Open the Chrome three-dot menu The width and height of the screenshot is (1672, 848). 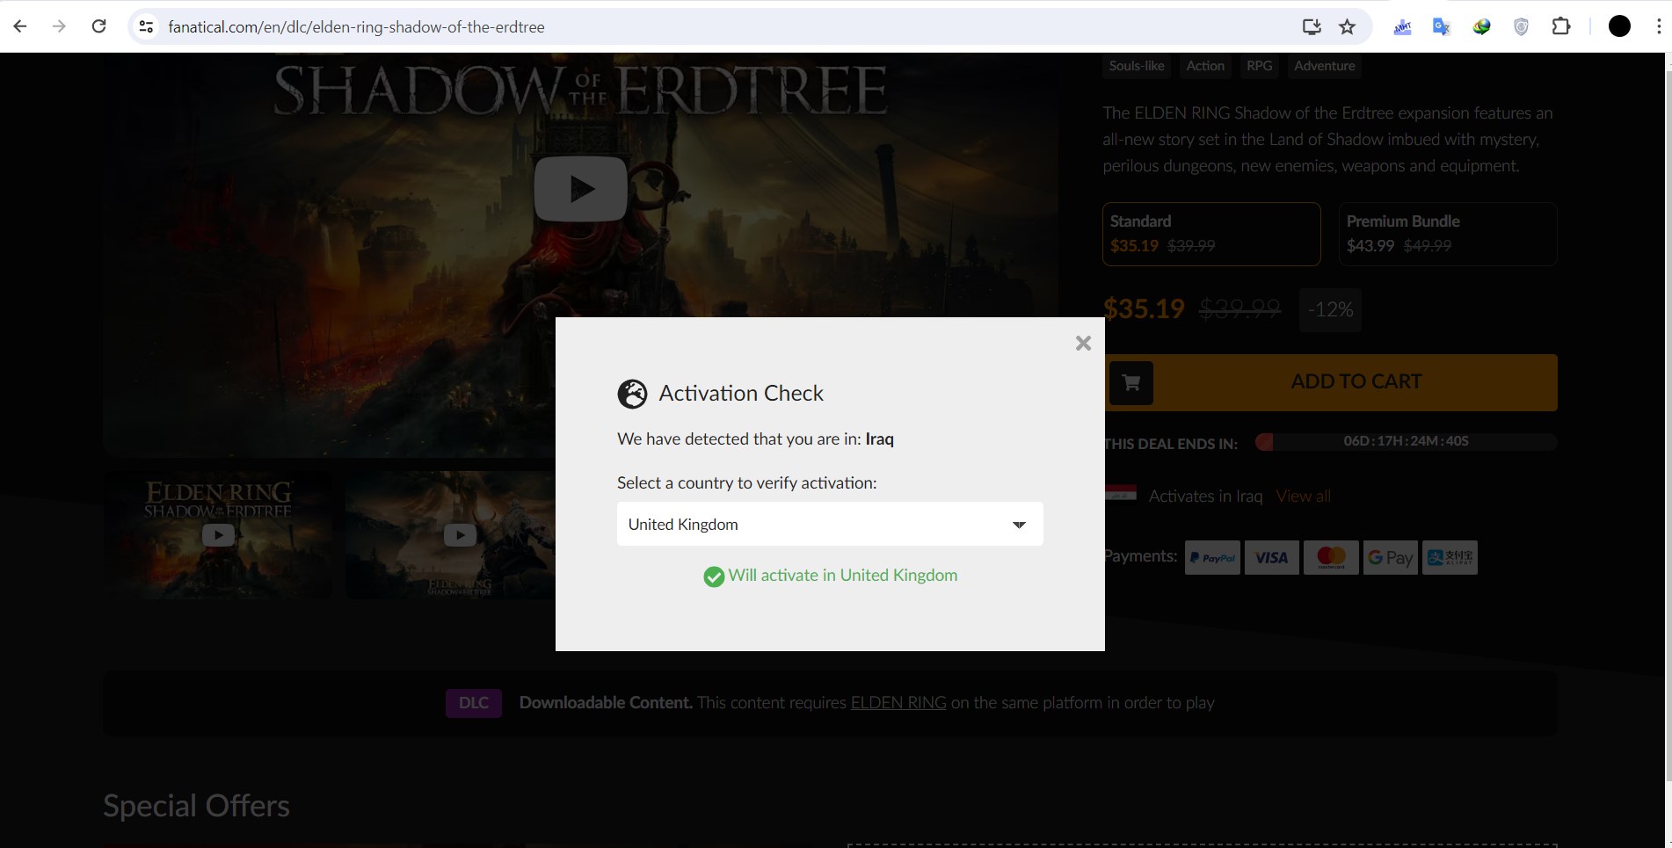tap(1658, 26)
